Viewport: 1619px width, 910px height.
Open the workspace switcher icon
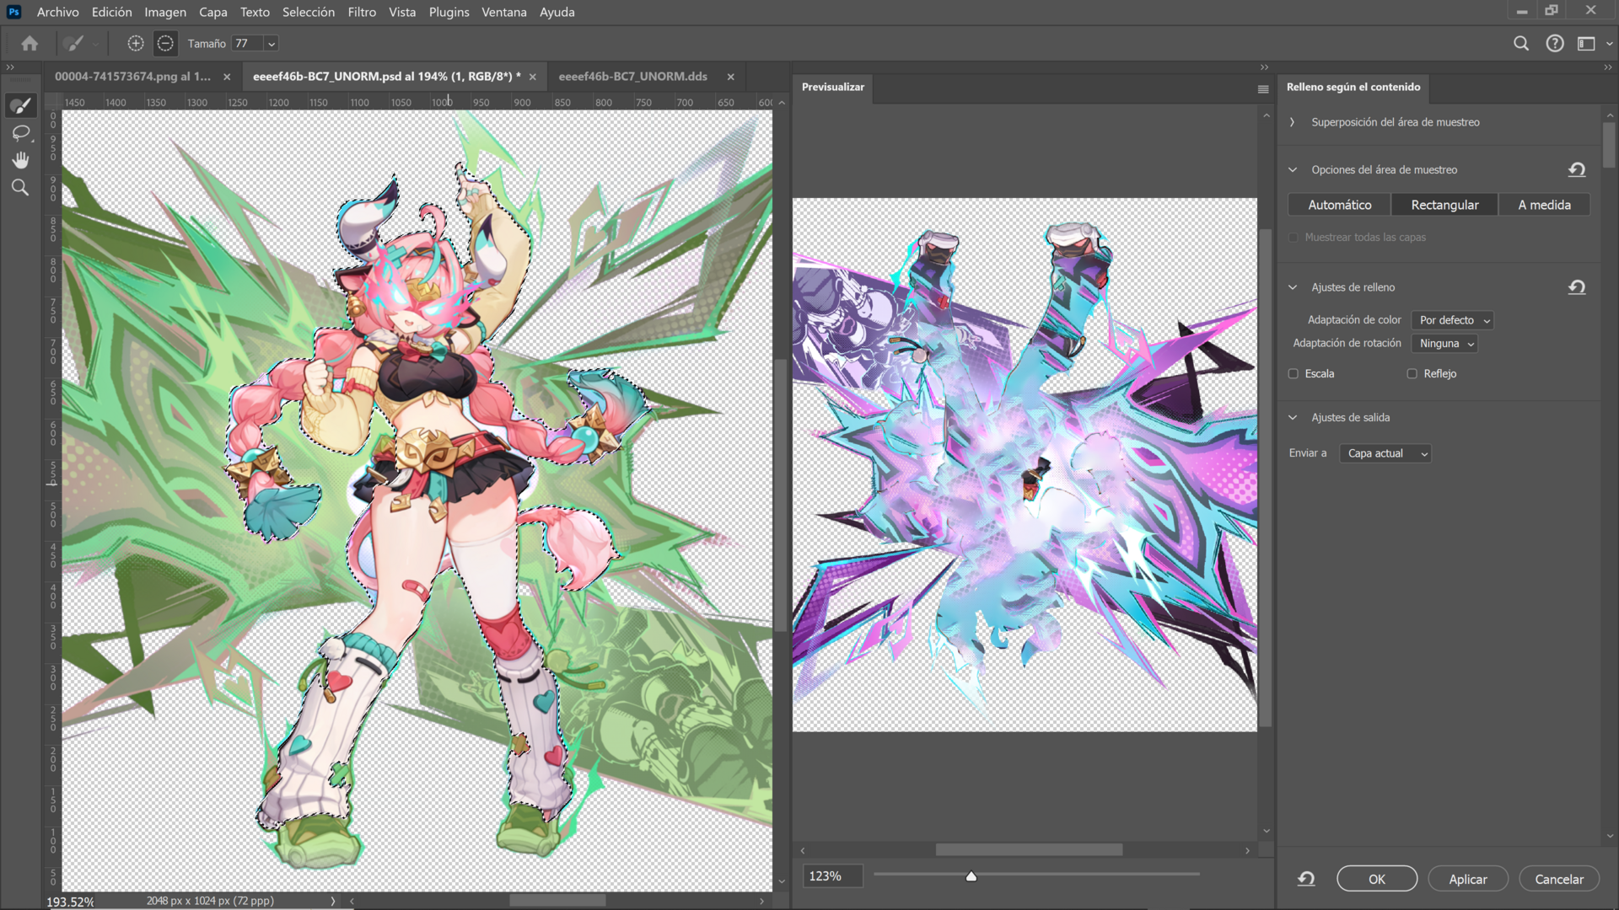(x=1586, y=43)
